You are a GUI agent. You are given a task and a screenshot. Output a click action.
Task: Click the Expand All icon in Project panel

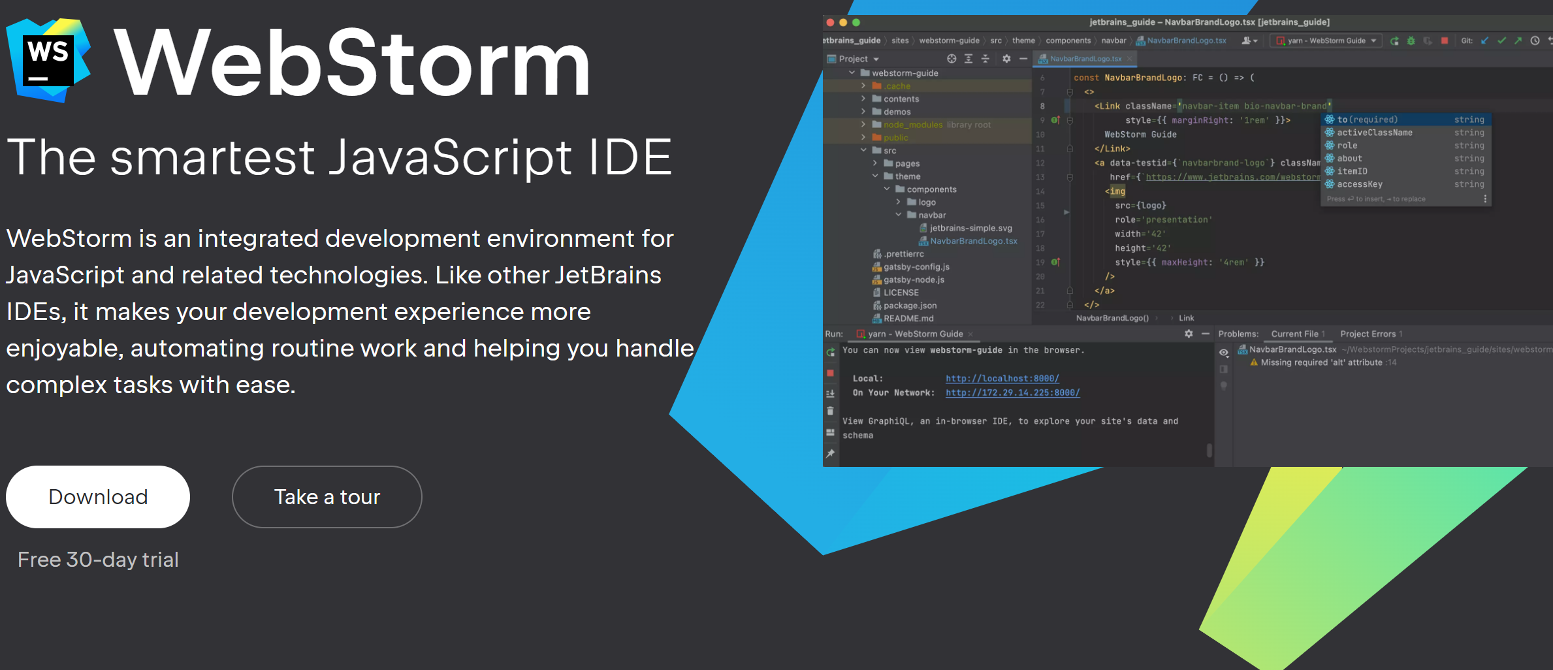point(969,59)
